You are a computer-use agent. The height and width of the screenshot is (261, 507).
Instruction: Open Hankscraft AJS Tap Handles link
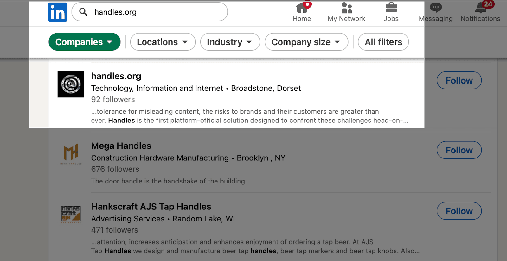(x=151, y=207)
